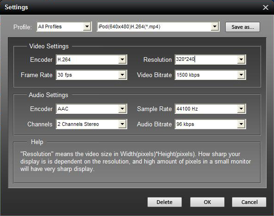Click the Delete button

[x=164, y=202]
